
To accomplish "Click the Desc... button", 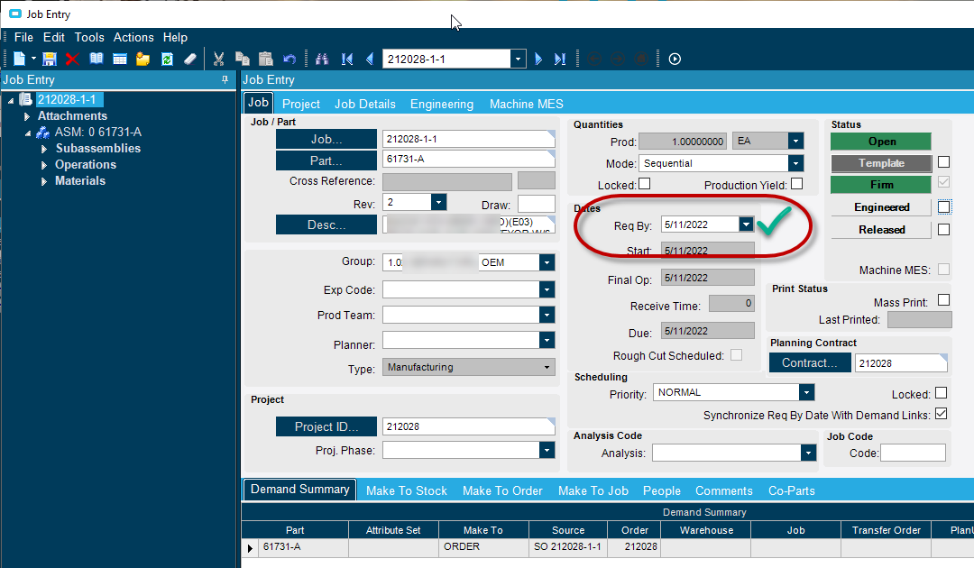I will coord(326,224).
